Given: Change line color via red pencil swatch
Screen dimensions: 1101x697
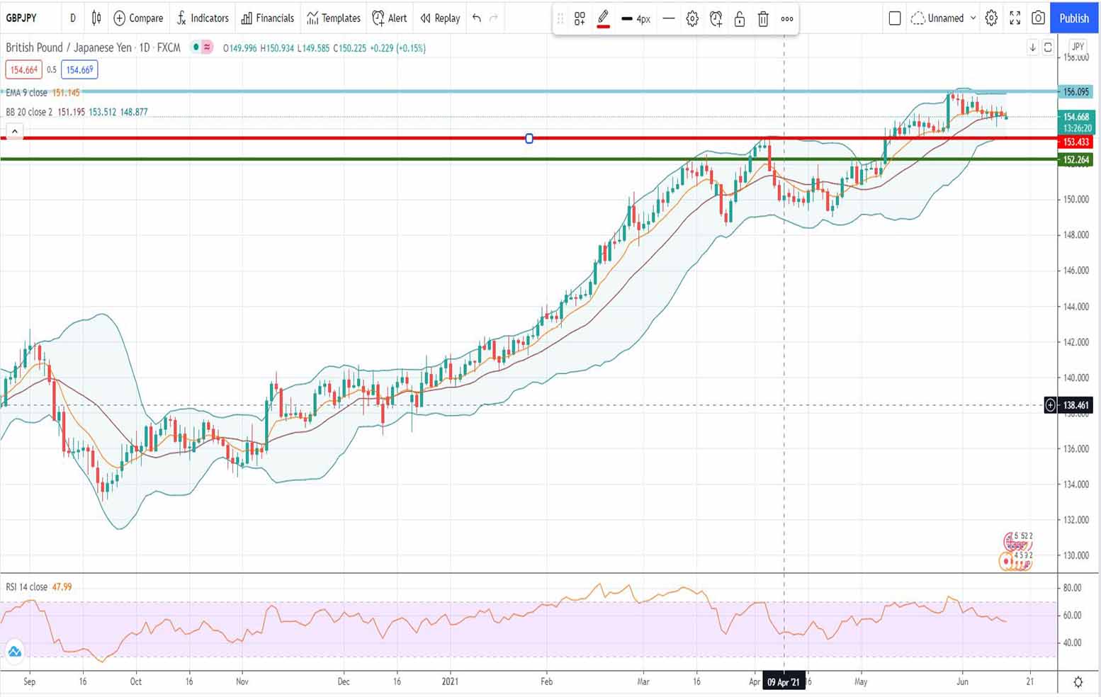Looking at the screenshot, I should click(604, 19).
